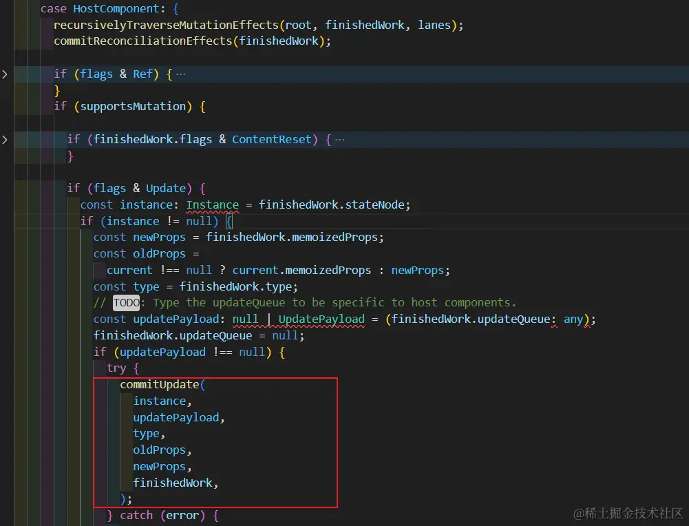
Task: Click 'finishedWork.updateQueue = null' assignment line
Action: click(x=199, y=336)
